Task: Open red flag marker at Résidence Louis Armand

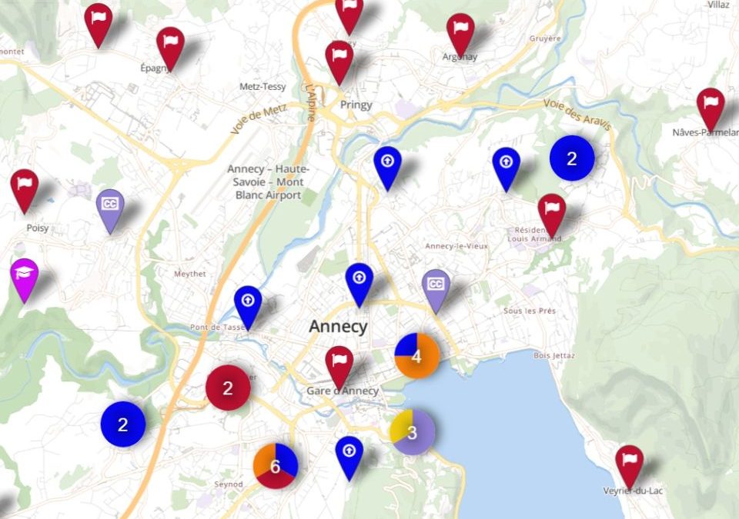Action: [x=551, y=212]
